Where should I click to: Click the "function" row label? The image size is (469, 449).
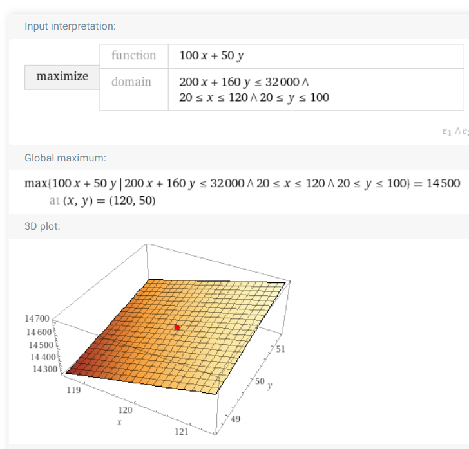pyautogui.click(x=134, y=55)
